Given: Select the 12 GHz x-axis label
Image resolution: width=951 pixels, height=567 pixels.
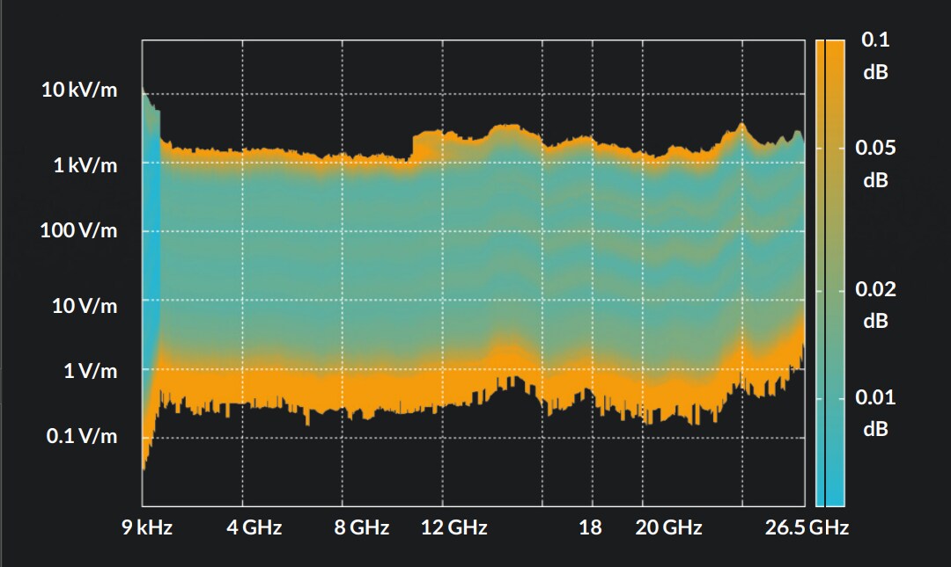Looking at the screenshot, I should tap(453, 528).
